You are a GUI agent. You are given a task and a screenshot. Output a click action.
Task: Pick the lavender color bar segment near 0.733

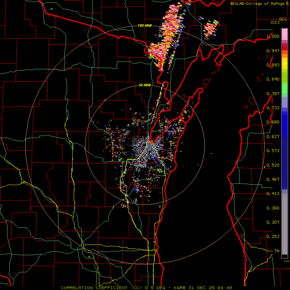(x=285, y=102)
